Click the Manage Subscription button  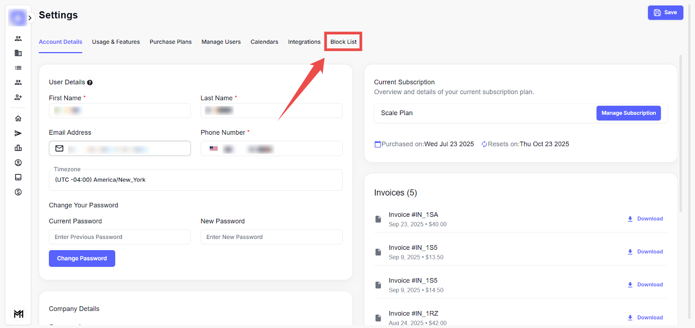[x=628, y=113]
